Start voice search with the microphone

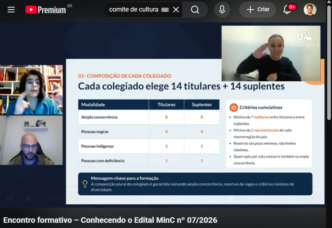click(x=222, y=10)
